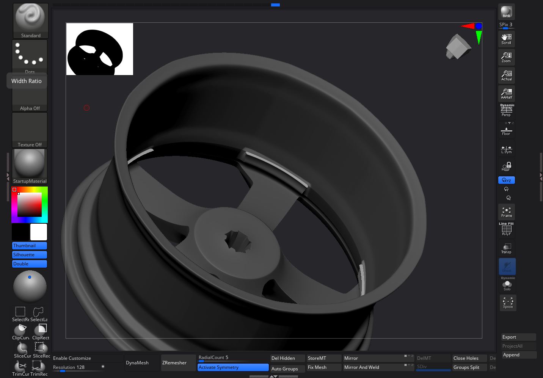Enable the Transp transparency icon
Screen dimensions: 543x378
click(x=506, y=248)
